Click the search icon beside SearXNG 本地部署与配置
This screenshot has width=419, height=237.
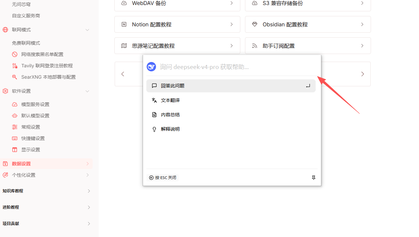15,77
